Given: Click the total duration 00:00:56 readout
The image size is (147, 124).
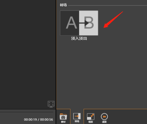Looking at the screenshot, I should 46,120.
